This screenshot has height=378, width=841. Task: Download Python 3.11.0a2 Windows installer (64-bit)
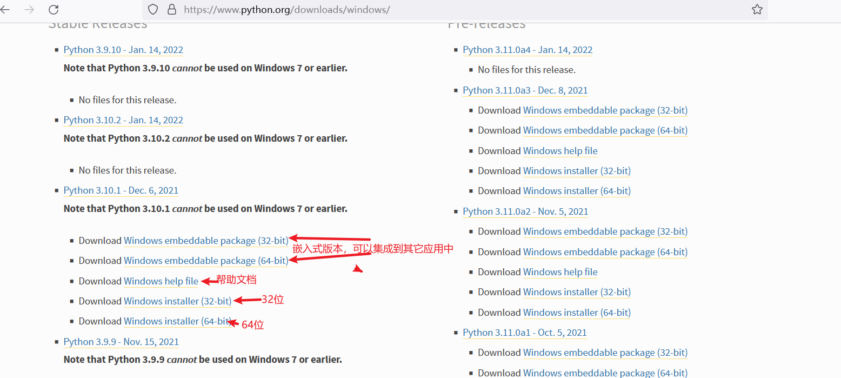point(577,313)
